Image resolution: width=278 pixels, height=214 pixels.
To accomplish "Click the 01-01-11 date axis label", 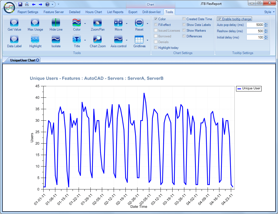I will (x=39, y=199).
